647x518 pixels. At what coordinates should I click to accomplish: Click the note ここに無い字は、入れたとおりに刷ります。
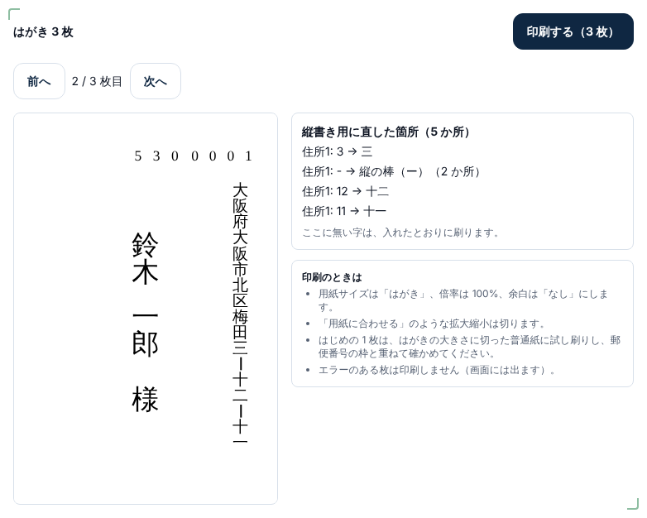click(400, 233)
